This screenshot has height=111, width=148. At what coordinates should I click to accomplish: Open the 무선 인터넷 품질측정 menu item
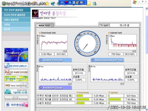click(x=16, y=10)
